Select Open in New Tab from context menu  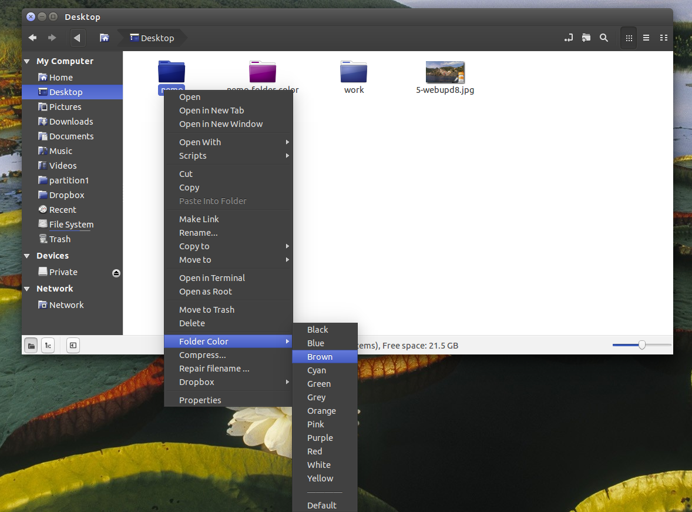(x=211, y=110)
